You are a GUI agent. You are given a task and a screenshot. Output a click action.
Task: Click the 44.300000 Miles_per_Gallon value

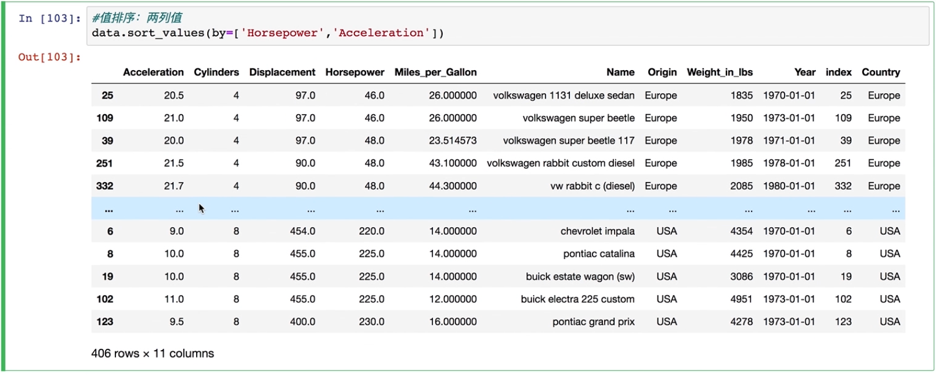pyautogui.click(x=453, y=185)
